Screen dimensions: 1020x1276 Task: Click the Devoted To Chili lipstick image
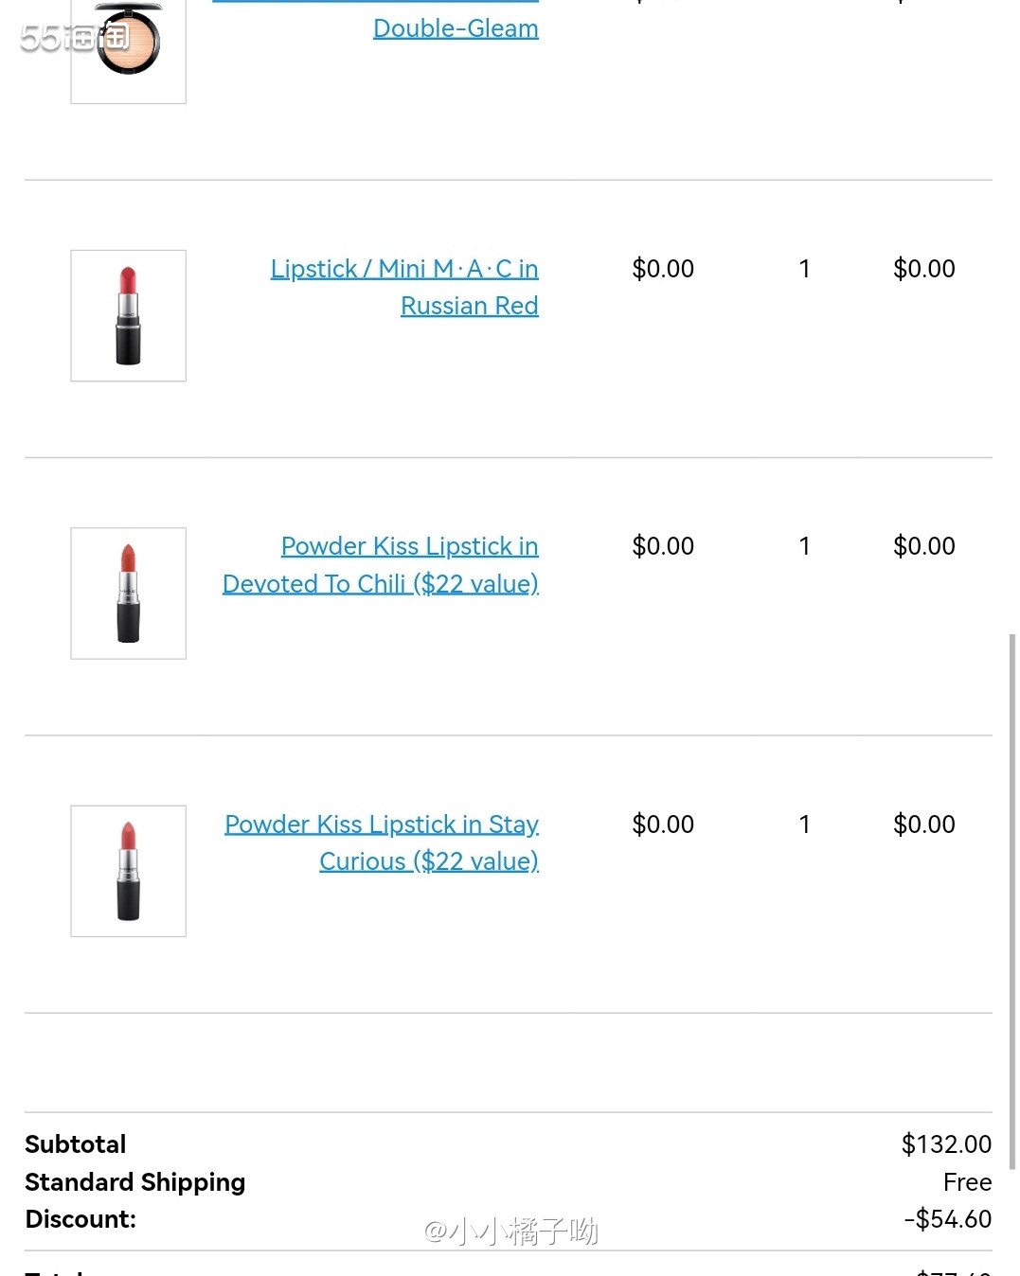129,594
